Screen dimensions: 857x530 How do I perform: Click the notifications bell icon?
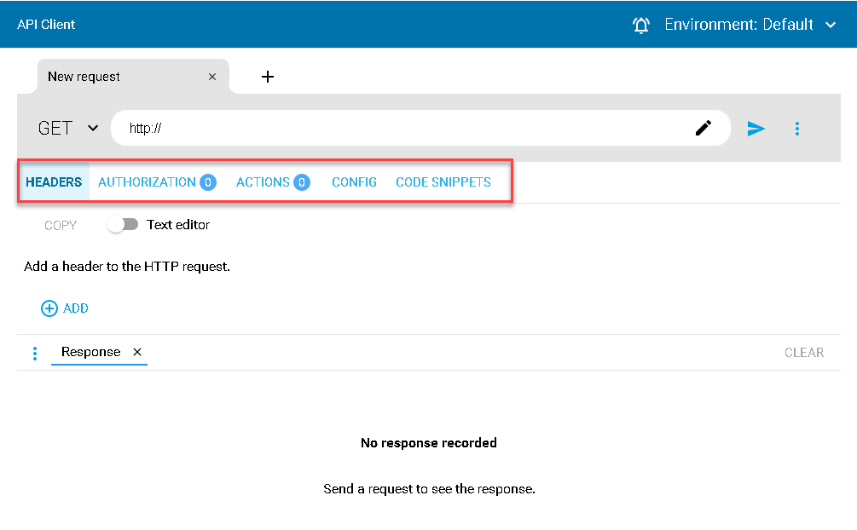[641, 25]
